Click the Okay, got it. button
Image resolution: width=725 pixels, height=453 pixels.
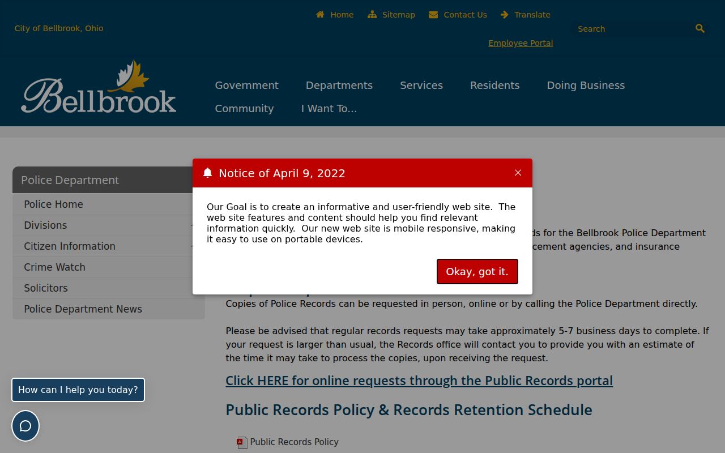click(x=477, y=271)
